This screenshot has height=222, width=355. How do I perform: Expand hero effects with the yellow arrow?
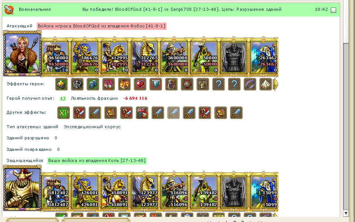(x=276, y=85)
